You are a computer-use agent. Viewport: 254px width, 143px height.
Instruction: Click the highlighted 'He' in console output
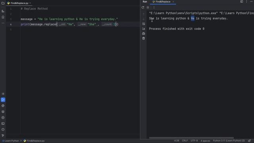click(192, 19)
